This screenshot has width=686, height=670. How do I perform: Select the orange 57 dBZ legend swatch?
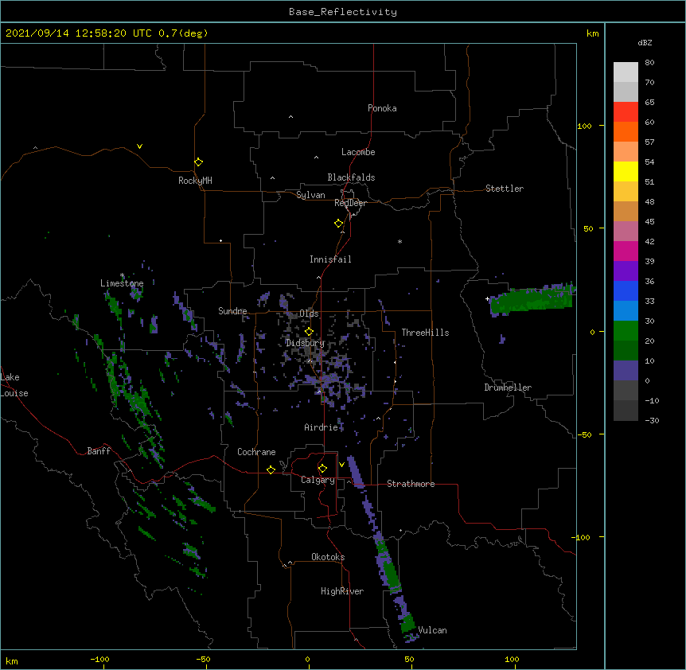(x=626, y=132)
